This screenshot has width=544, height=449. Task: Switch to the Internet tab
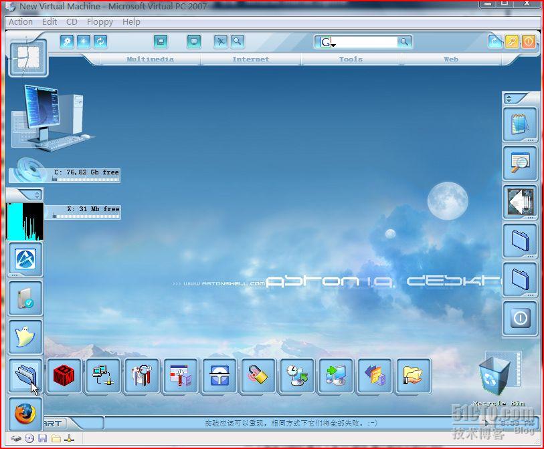coord(251,59)
